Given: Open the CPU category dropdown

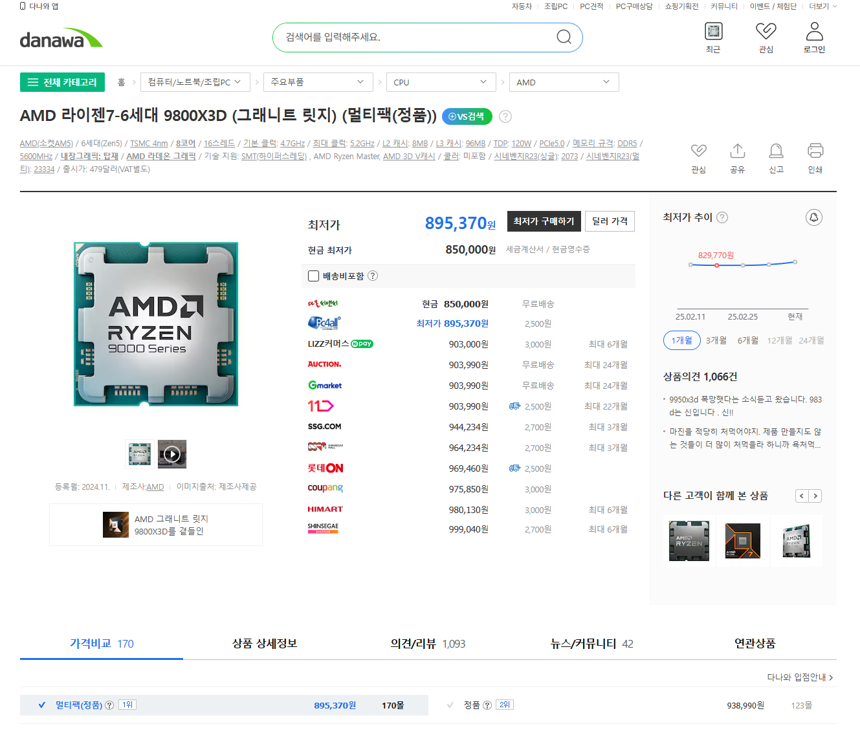Looking at the screenshot, I should [441, 82].
